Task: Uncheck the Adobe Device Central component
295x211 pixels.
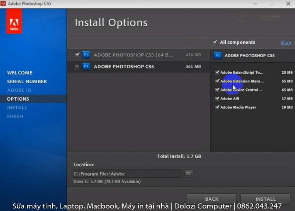Action: [x=217, y=90]
